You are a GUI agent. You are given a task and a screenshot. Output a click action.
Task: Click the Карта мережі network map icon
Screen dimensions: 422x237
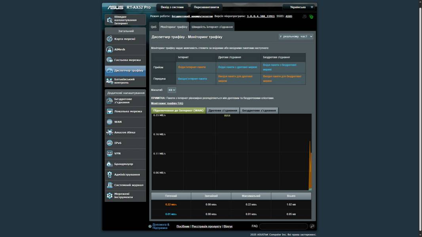[110, 39]
